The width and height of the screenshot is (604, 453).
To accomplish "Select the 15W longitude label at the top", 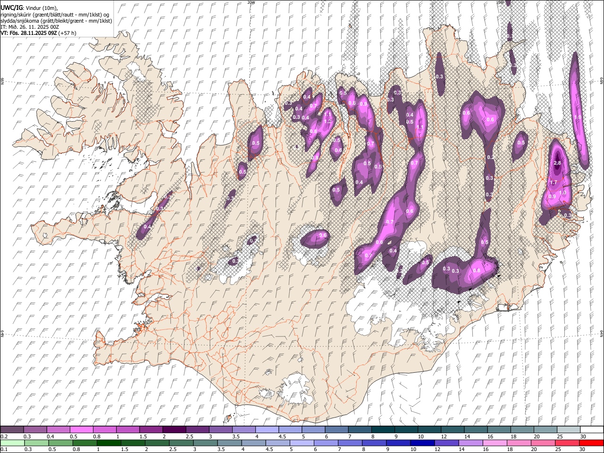I will click(x=500, y=2).
